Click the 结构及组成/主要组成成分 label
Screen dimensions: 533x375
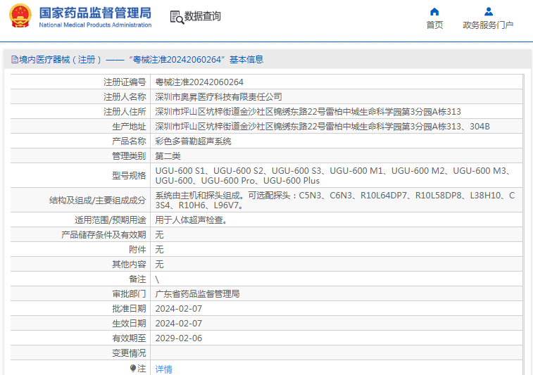pyautogui.click(x=98, y=200)
